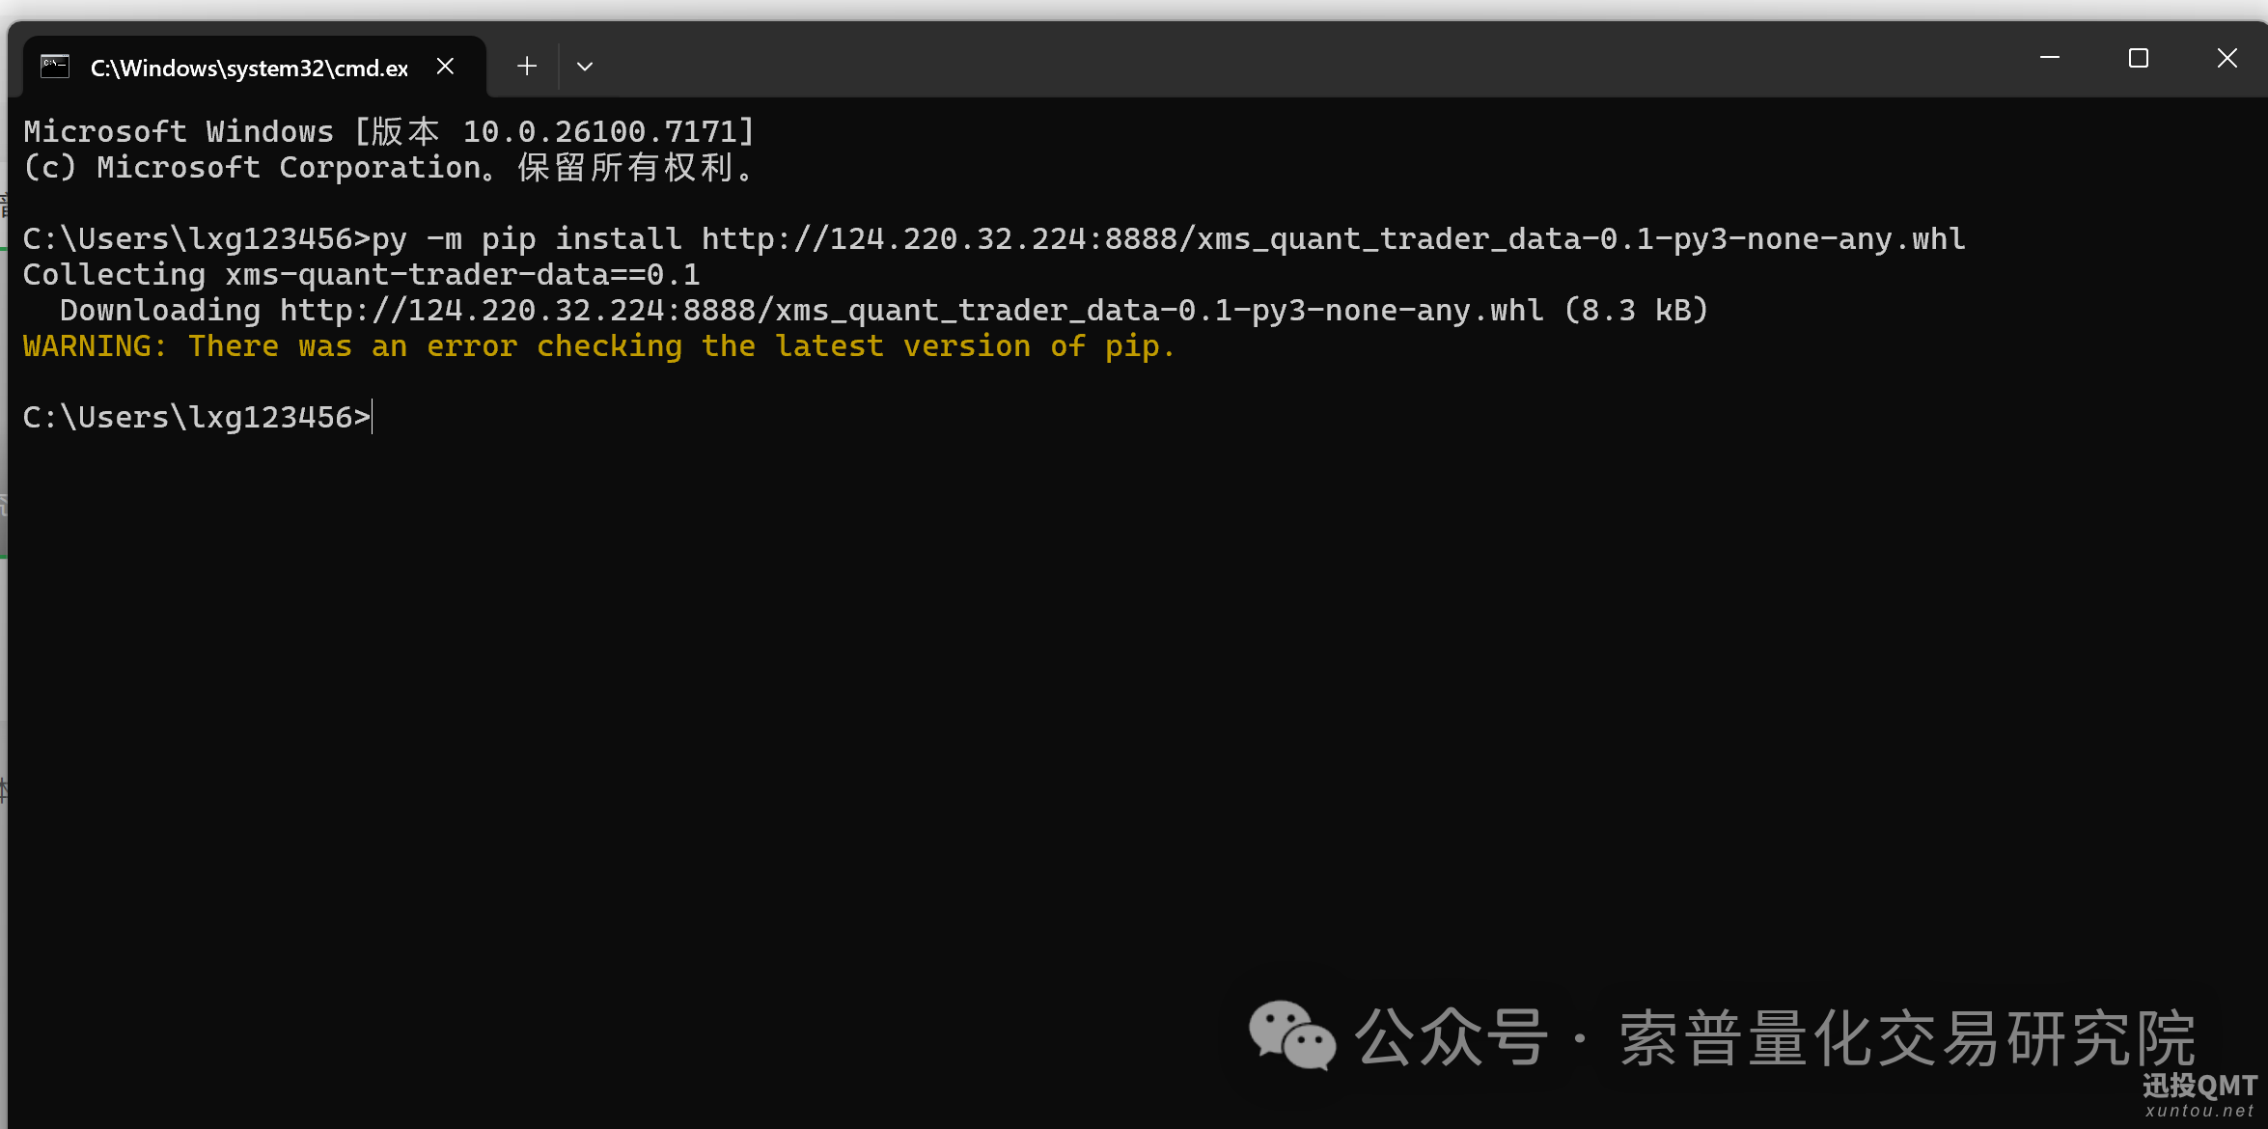This screenshot has height=1129, width=2268.
Task: Select the C:\Windows\system32\cmd.exe tab
Action: (249, 68)
